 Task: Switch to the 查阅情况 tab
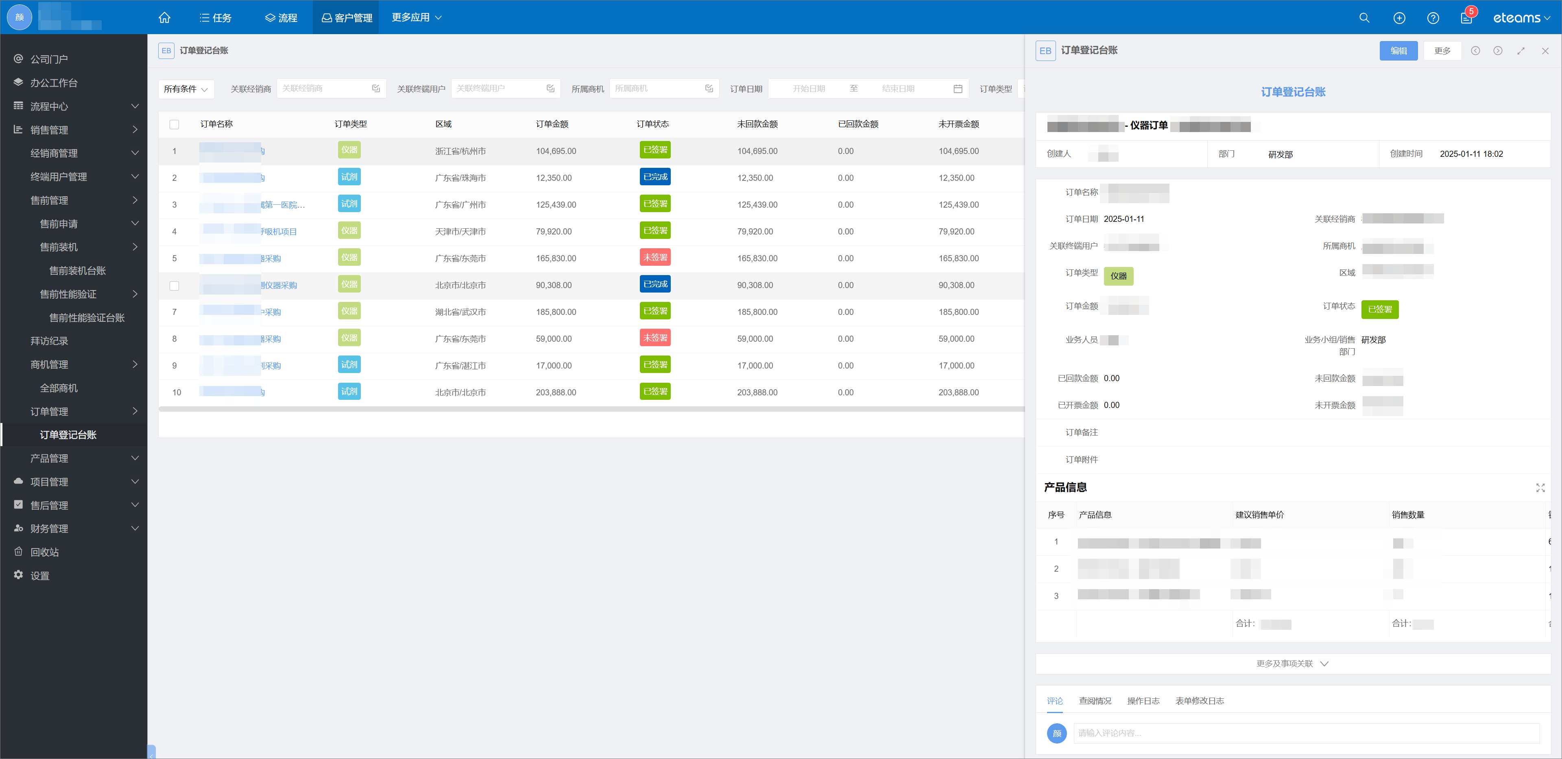pyautogui.click(x=1095, y=701)
